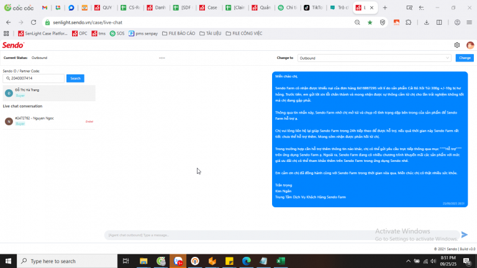Image resolution: width=477 pixels, height=268 pixels.
Task: Open the apps grid in bookmarks bar
Action: click(x=6, y=33)
